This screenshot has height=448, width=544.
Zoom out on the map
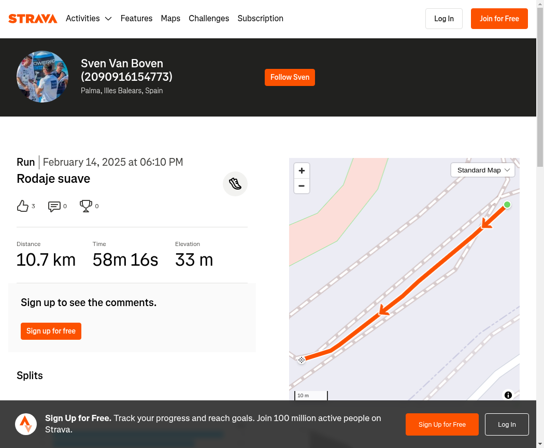click(302, 186)
